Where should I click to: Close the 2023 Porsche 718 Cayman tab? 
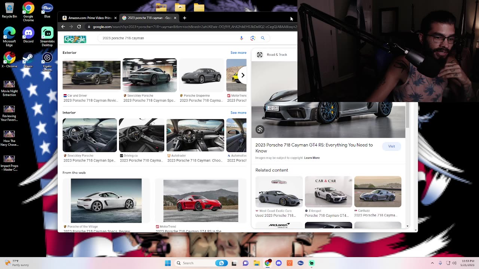click(x=175, y=18)
